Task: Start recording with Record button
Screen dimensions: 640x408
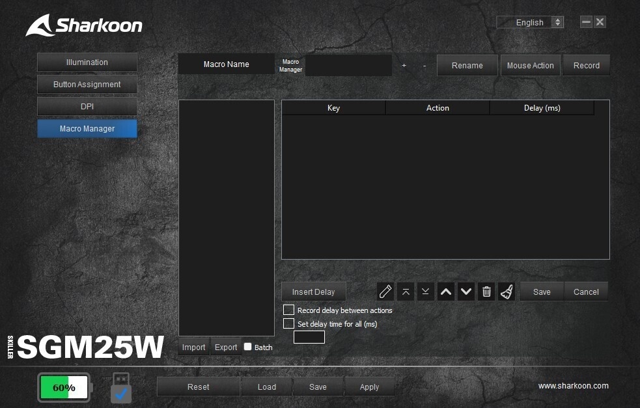Action: click(587, 65)
